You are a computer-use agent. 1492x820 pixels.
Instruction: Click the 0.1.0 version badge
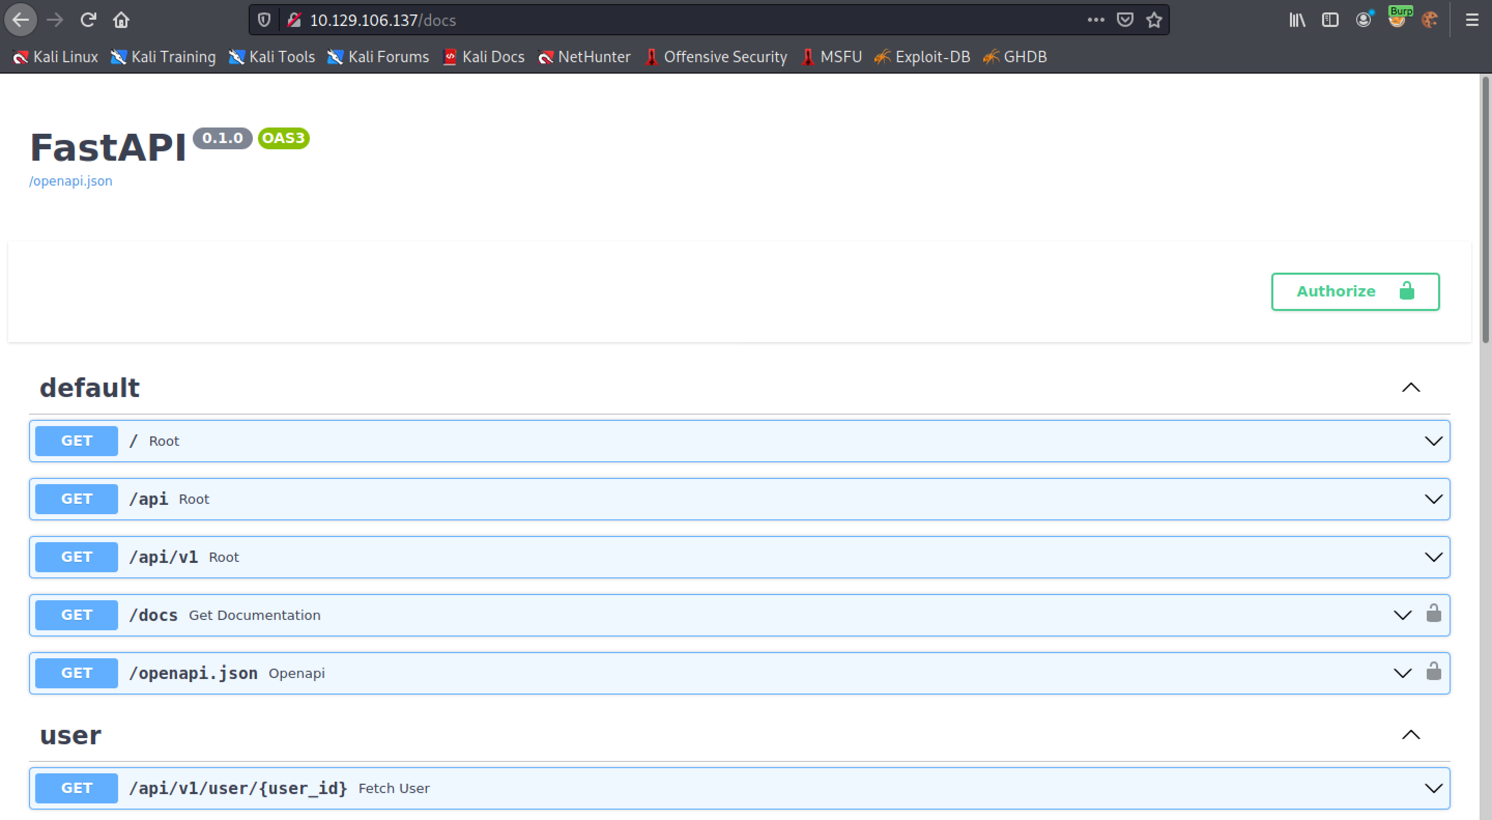click(x=222, y=138)
